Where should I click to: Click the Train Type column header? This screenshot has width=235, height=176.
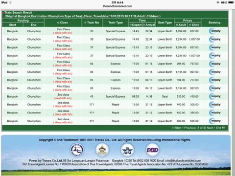click(116, 22)
